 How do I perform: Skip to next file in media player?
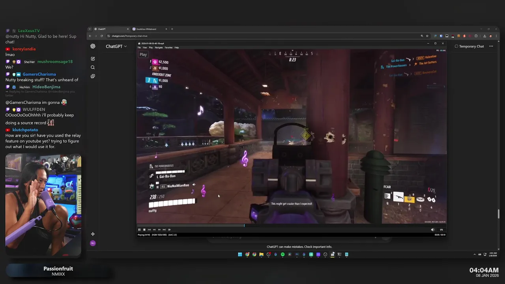pos(164,230)
